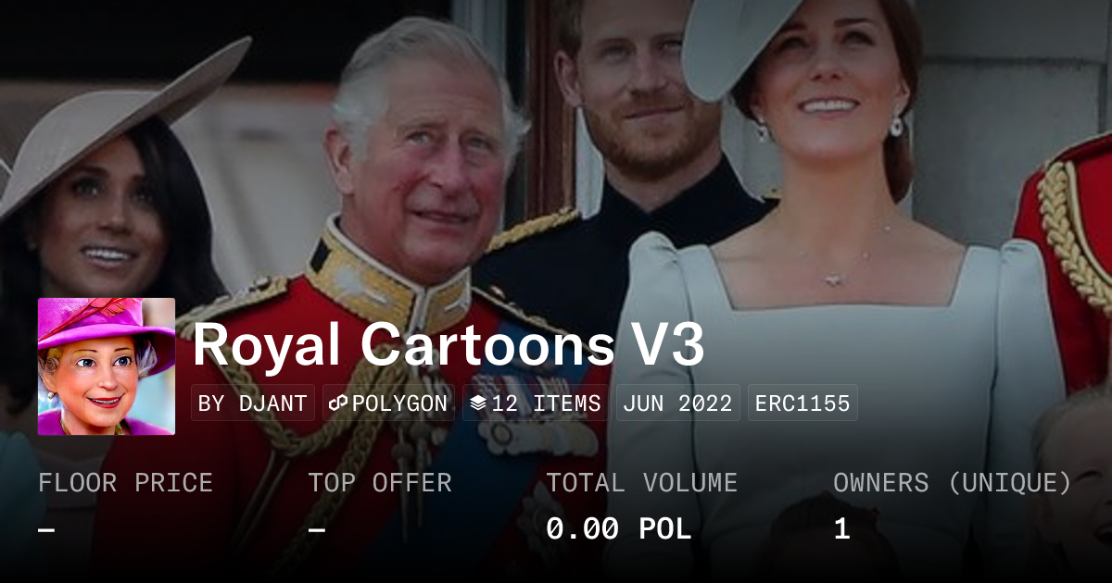Select the BY DJANT creator badge

pyautogui.click(x=253, y=403)
